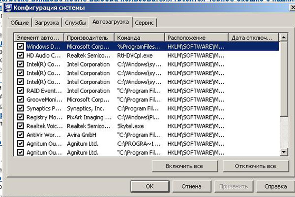Screen dimensions: 295x197
Task: Click the Отключить все button
Action: coord(255,166)
